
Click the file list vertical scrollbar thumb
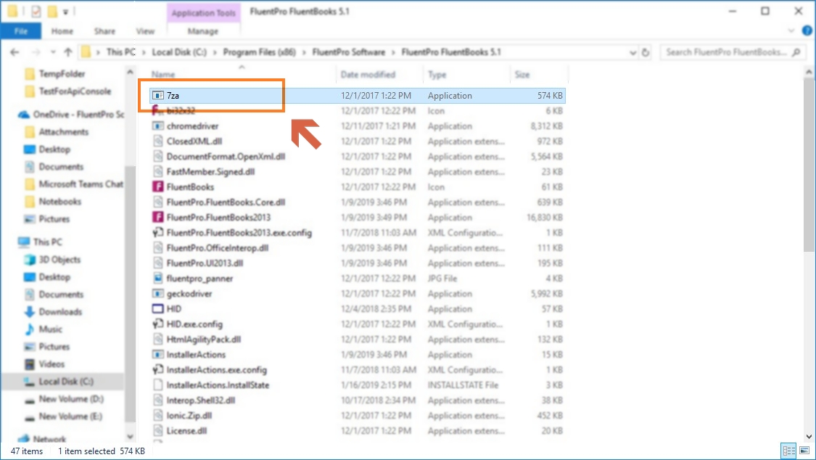click(x=808, y=164)
